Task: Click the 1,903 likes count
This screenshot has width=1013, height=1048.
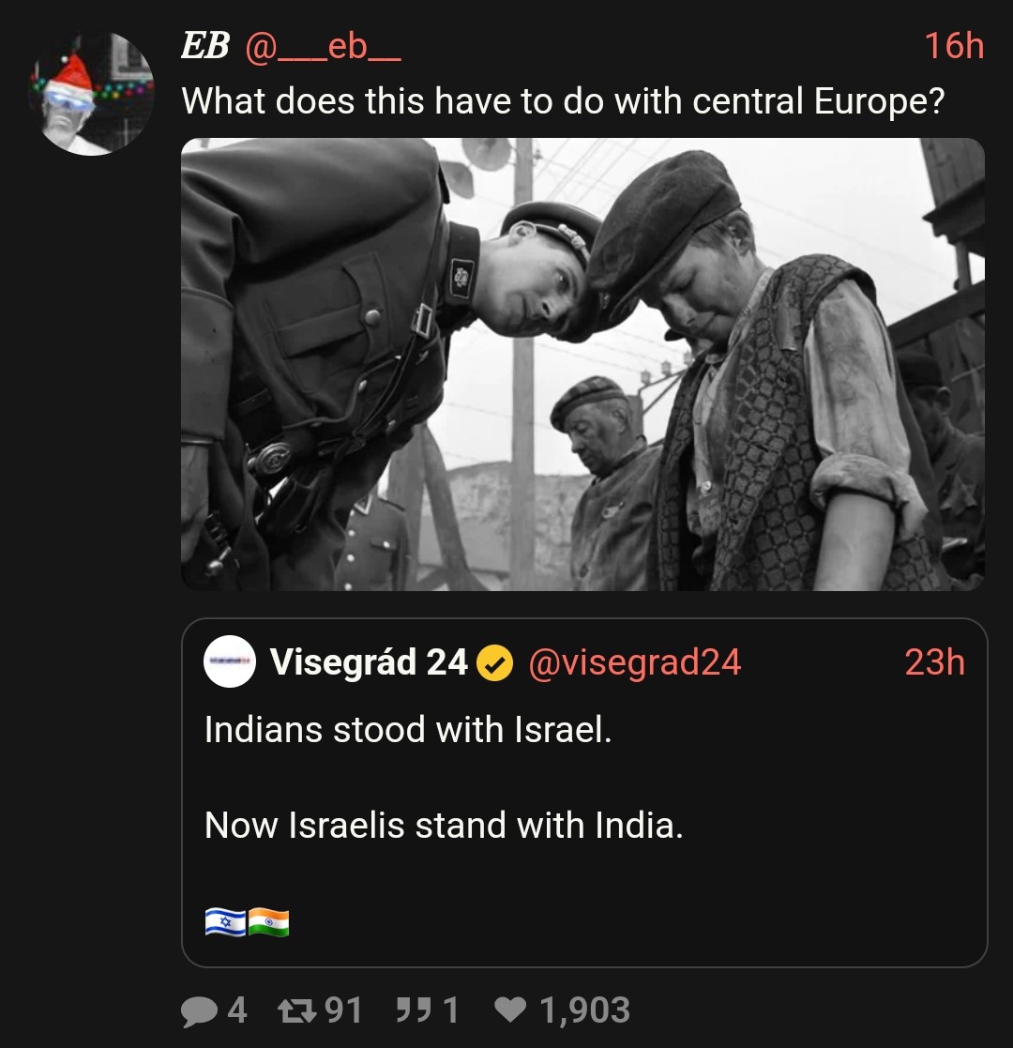Action: point(583,1010)
